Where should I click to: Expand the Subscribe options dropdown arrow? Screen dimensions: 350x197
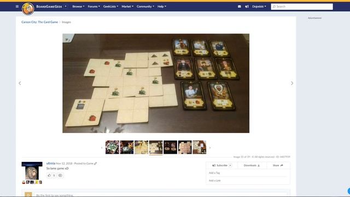tap(230, 165)
